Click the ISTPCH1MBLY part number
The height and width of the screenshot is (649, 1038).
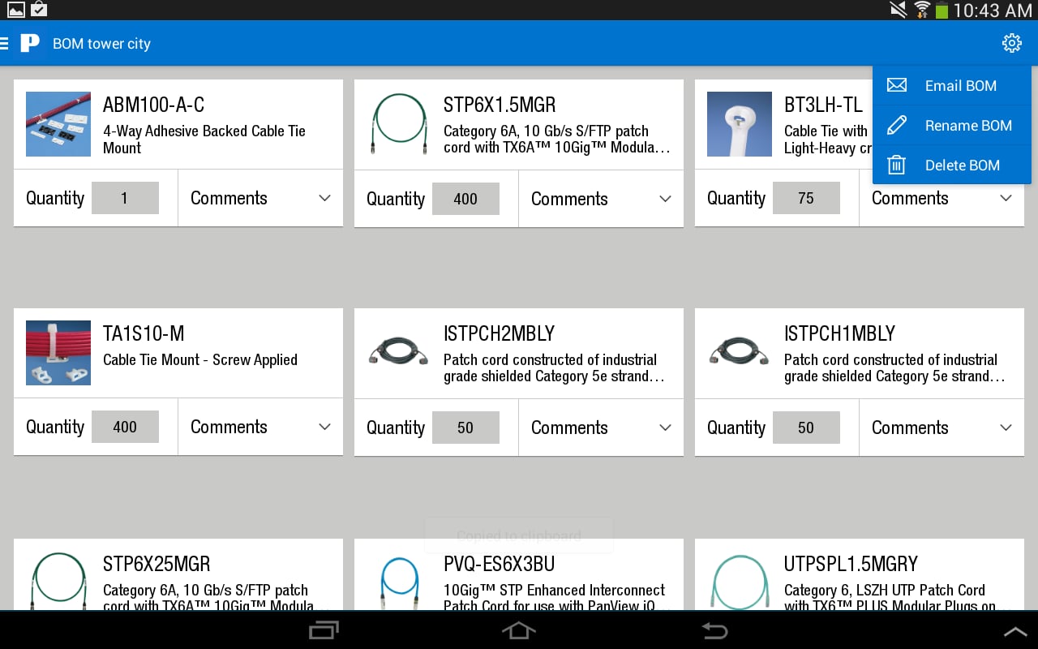click(x=839, y=333)
